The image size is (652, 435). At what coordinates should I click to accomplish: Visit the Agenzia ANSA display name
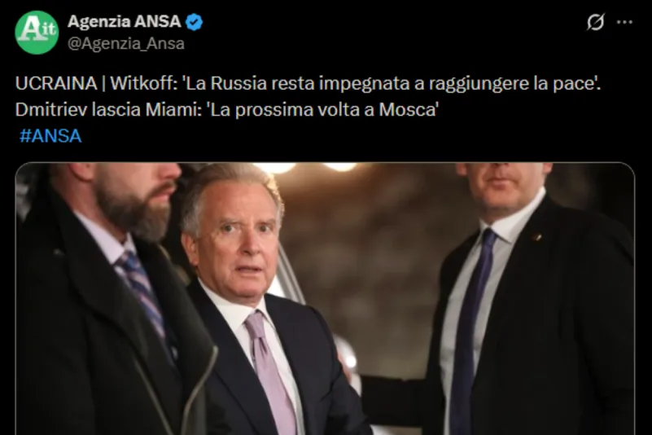coord(124,21)
